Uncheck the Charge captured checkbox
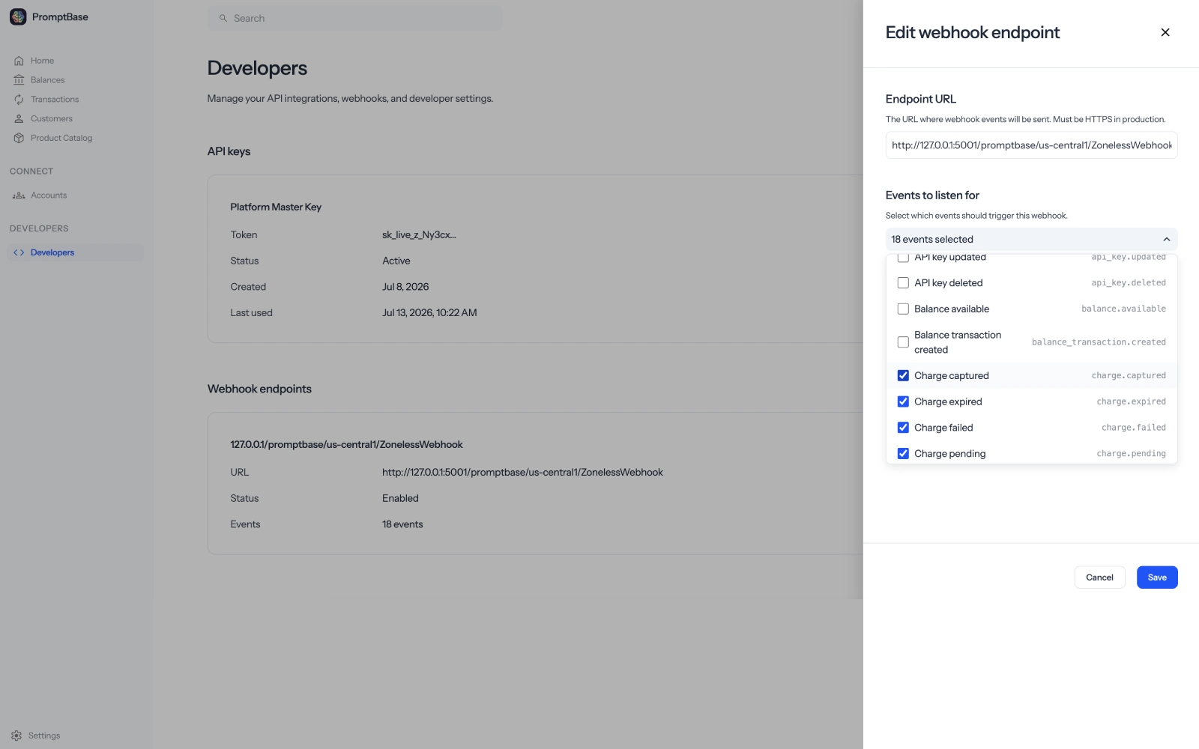1199x749 pixels. tap(903, 375)
